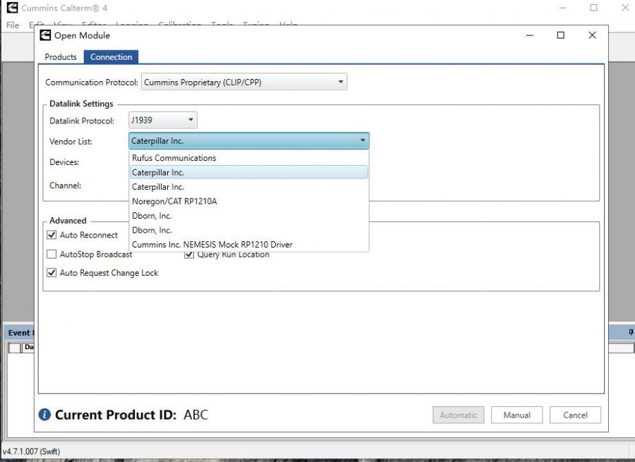Switch to the Products tab

[61, 57]
